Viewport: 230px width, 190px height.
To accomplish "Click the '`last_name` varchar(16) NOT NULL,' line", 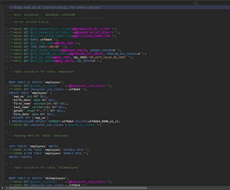I will 39,107.
